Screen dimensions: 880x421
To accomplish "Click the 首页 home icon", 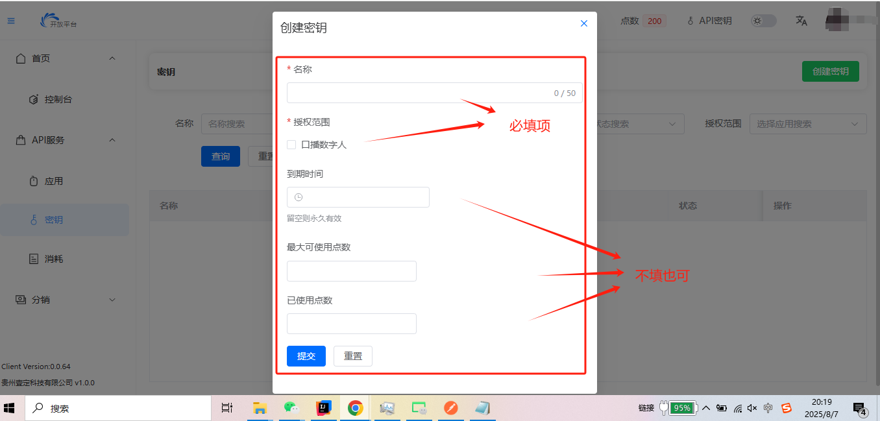I will (x=21, y=58).
